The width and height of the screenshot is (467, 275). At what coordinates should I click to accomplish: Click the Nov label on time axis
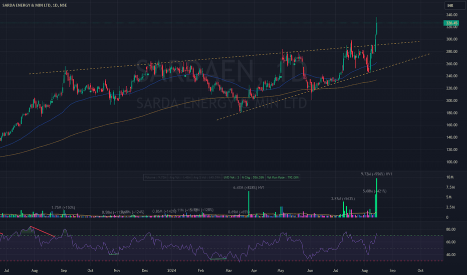pyautogui.click(x=117, y=270)
